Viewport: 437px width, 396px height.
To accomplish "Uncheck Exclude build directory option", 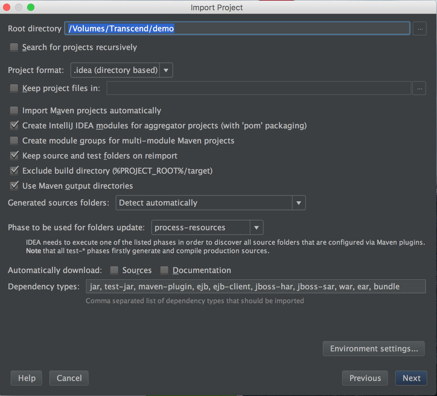I will [x=14, y=171].
